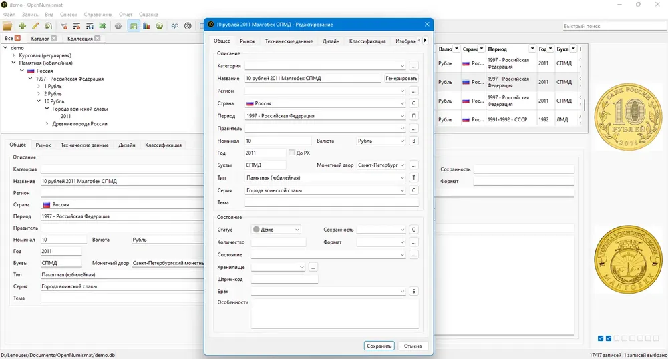Screen dimensions: 668x359
Task: Uncheck the first checked image checkbox
Action: (601, 338)
